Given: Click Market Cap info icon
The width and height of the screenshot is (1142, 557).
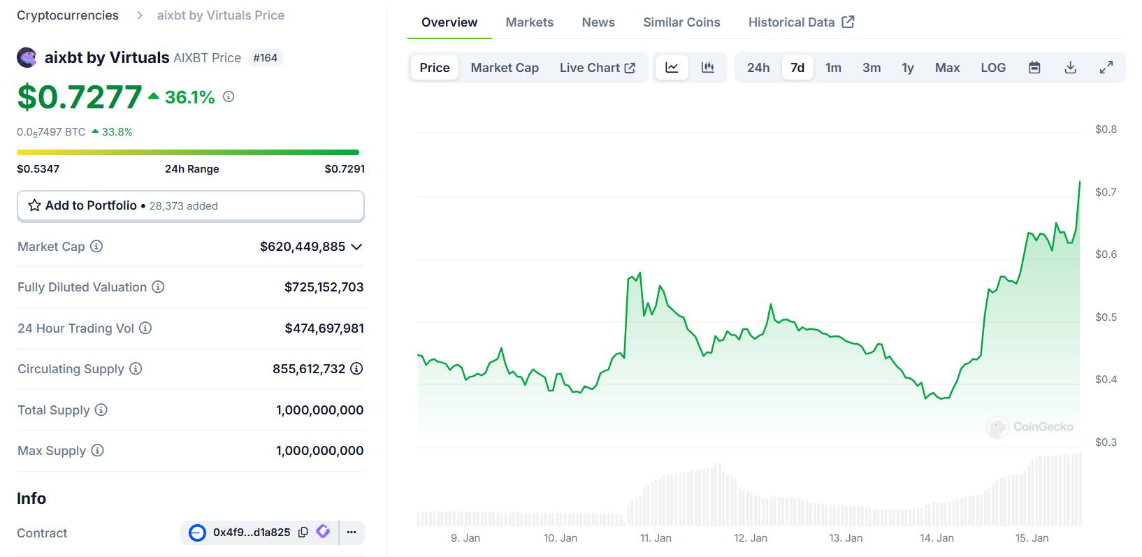Looking at the screenshot, I should pyautogui.click(x=96, y=246).
